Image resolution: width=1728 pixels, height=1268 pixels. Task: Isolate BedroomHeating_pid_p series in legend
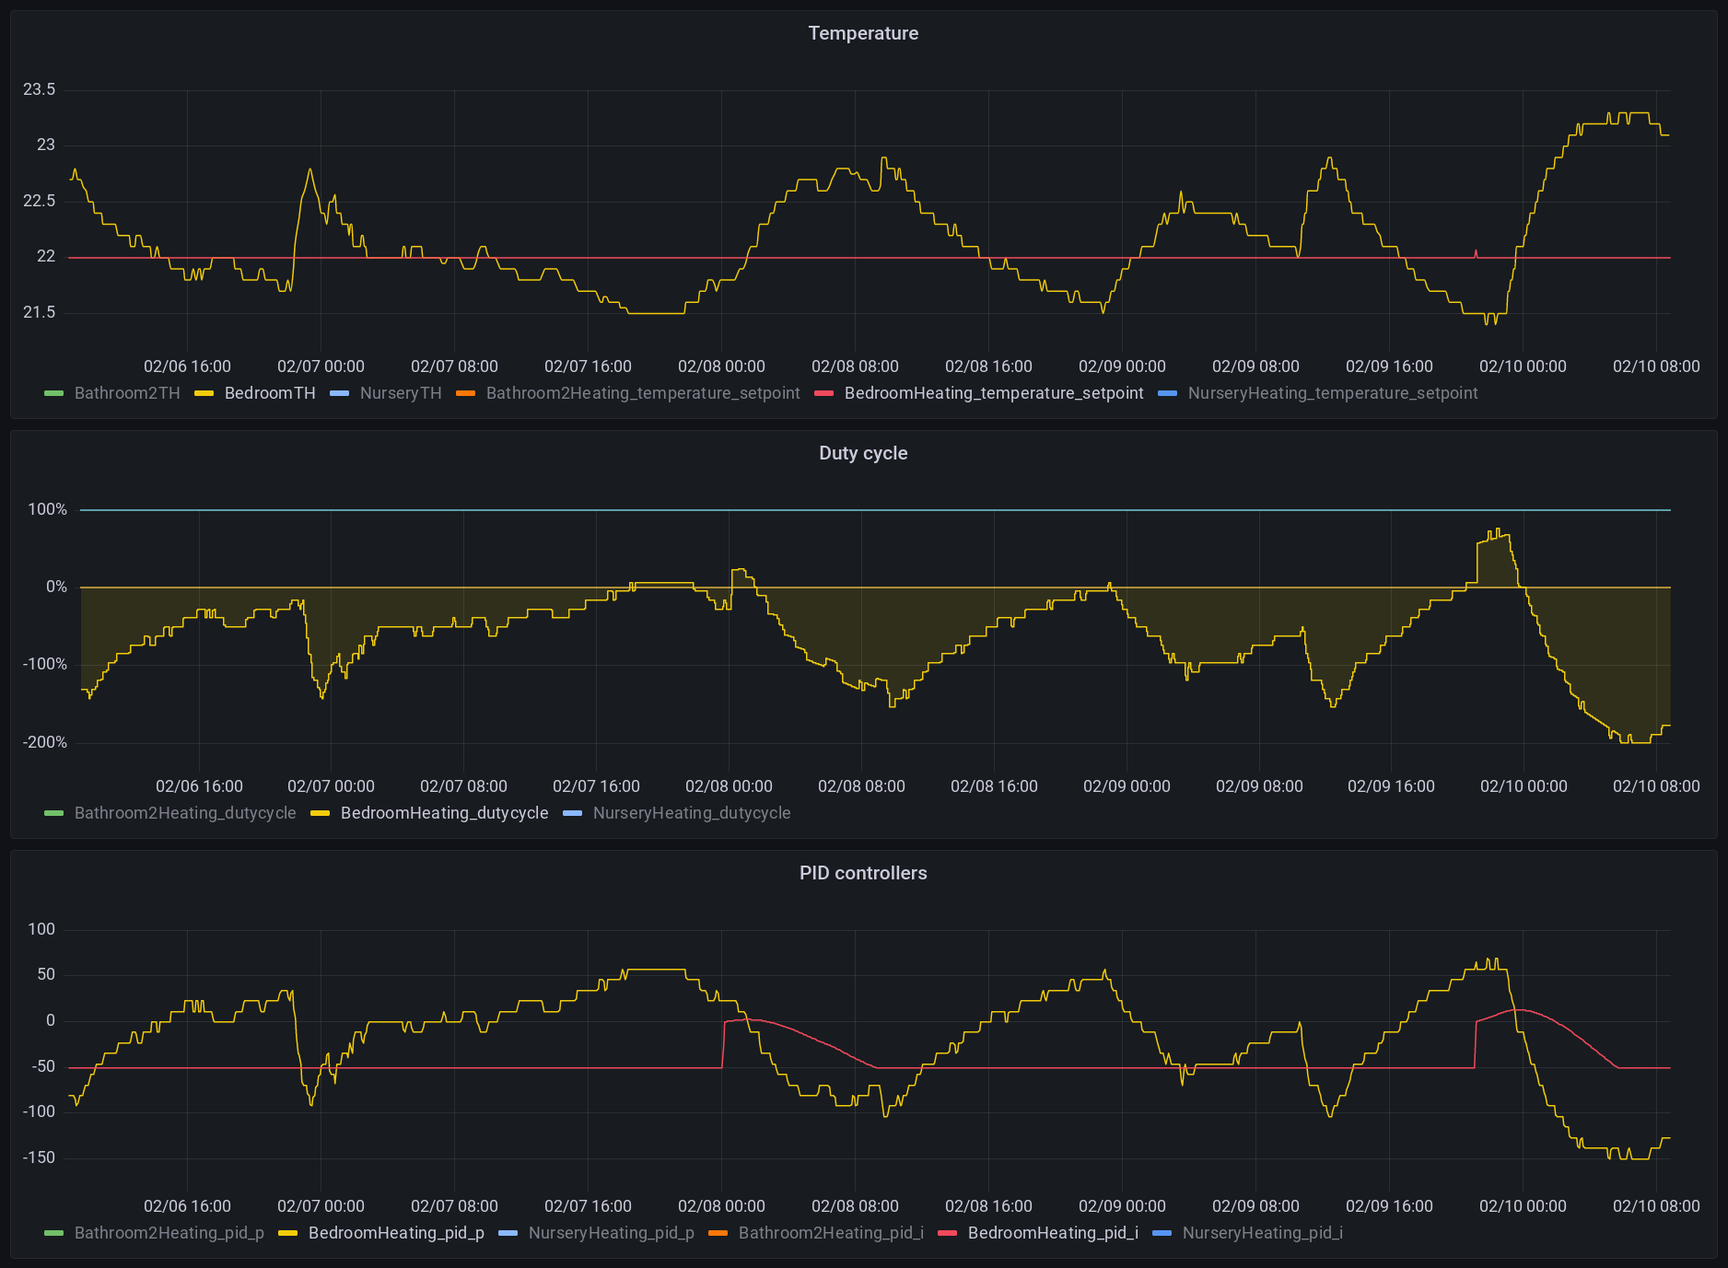(396, 1233)
